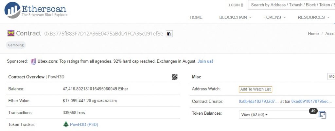The image size is (335, 131).
Task: Click the Ubex sponsor logo icon
Action: tap(33, 61)
